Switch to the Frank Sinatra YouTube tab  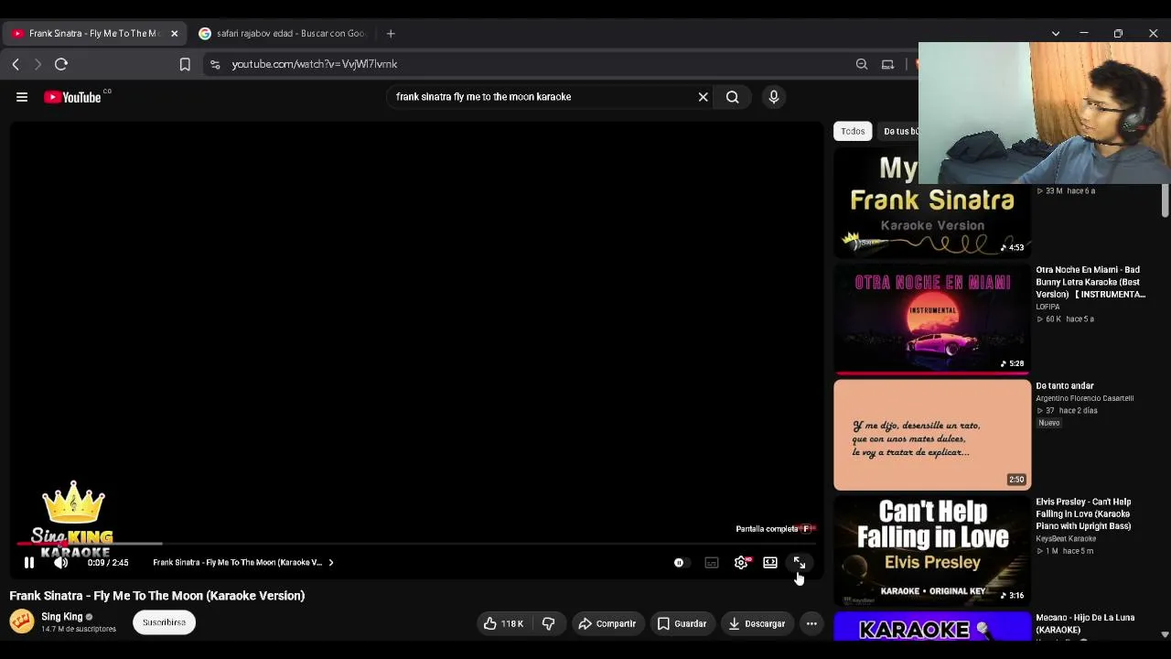(95, 33)
